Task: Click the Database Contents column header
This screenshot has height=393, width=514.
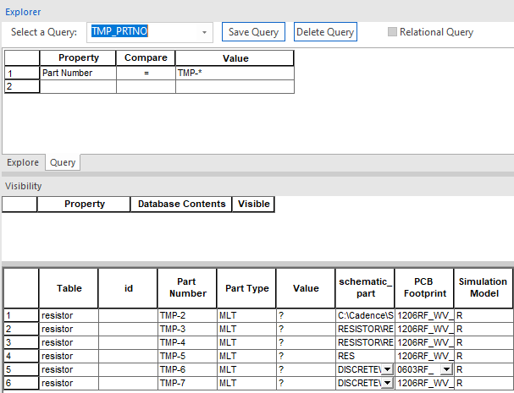Action: click(181, 204)
